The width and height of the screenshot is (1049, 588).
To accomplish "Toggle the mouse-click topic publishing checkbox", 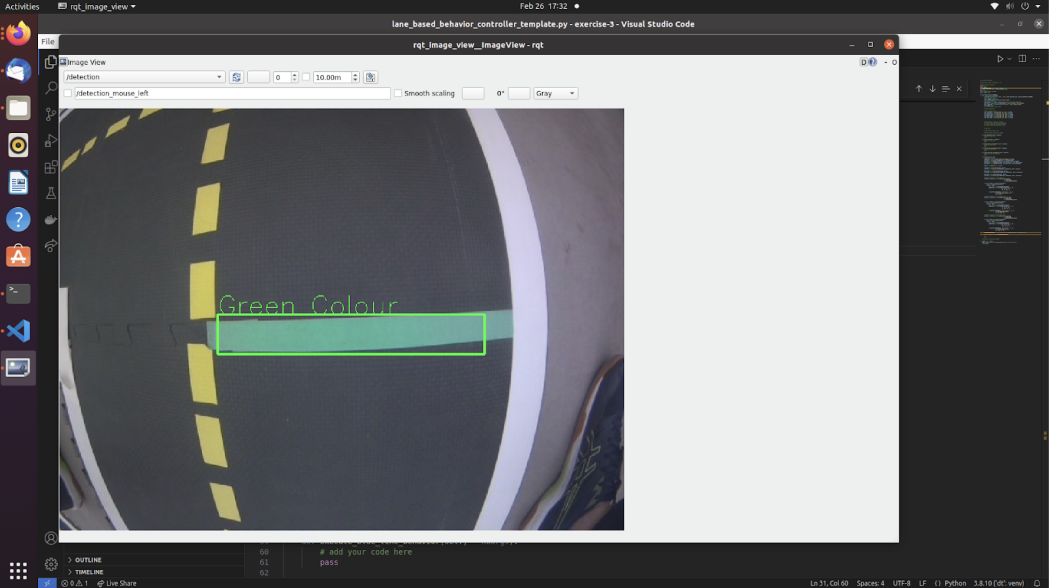I will click(68, 93).
